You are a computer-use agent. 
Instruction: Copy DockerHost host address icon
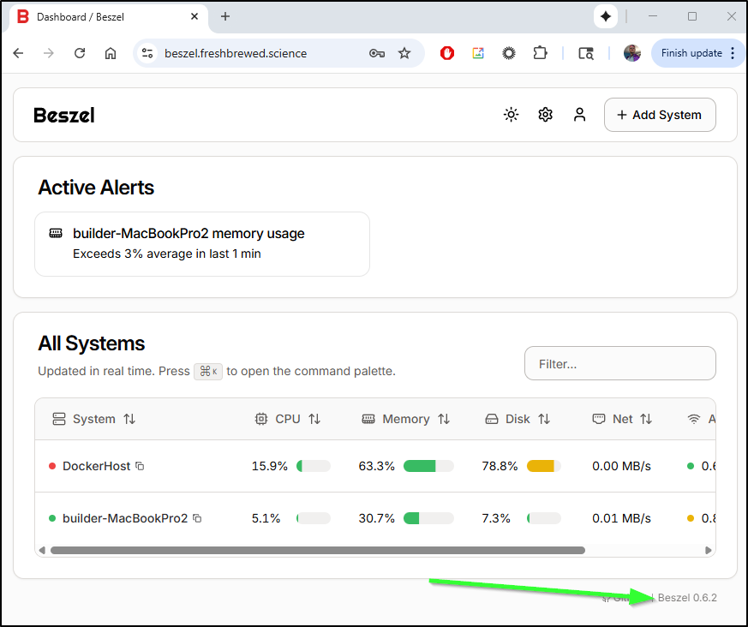140,466
